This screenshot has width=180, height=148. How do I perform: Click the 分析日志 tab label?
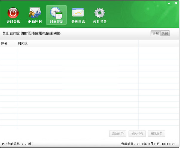[78, 21]
